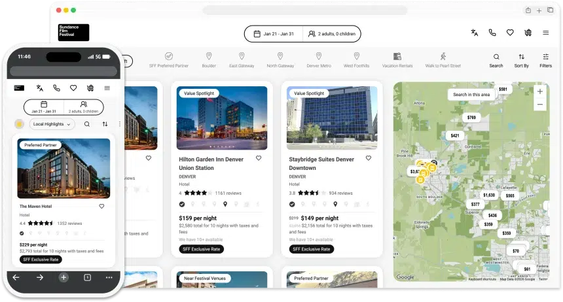Select the $581 map price marker
563x302 pixels.
pyautogui.click(x=503, y=89)
